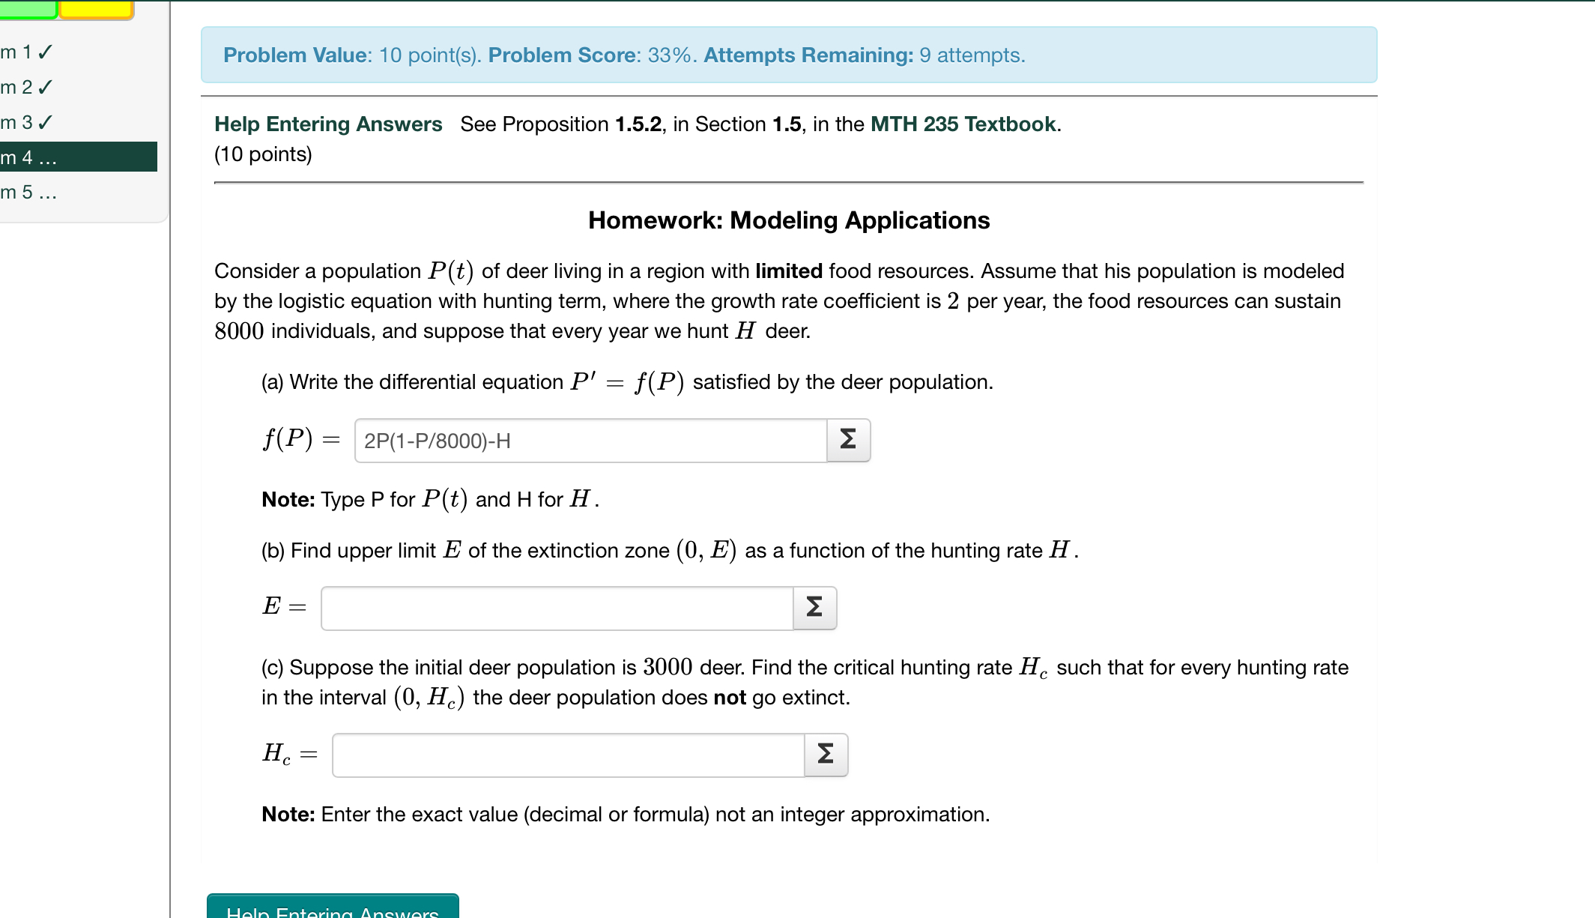Open the Help Entering Answers link

click(327, 124)
